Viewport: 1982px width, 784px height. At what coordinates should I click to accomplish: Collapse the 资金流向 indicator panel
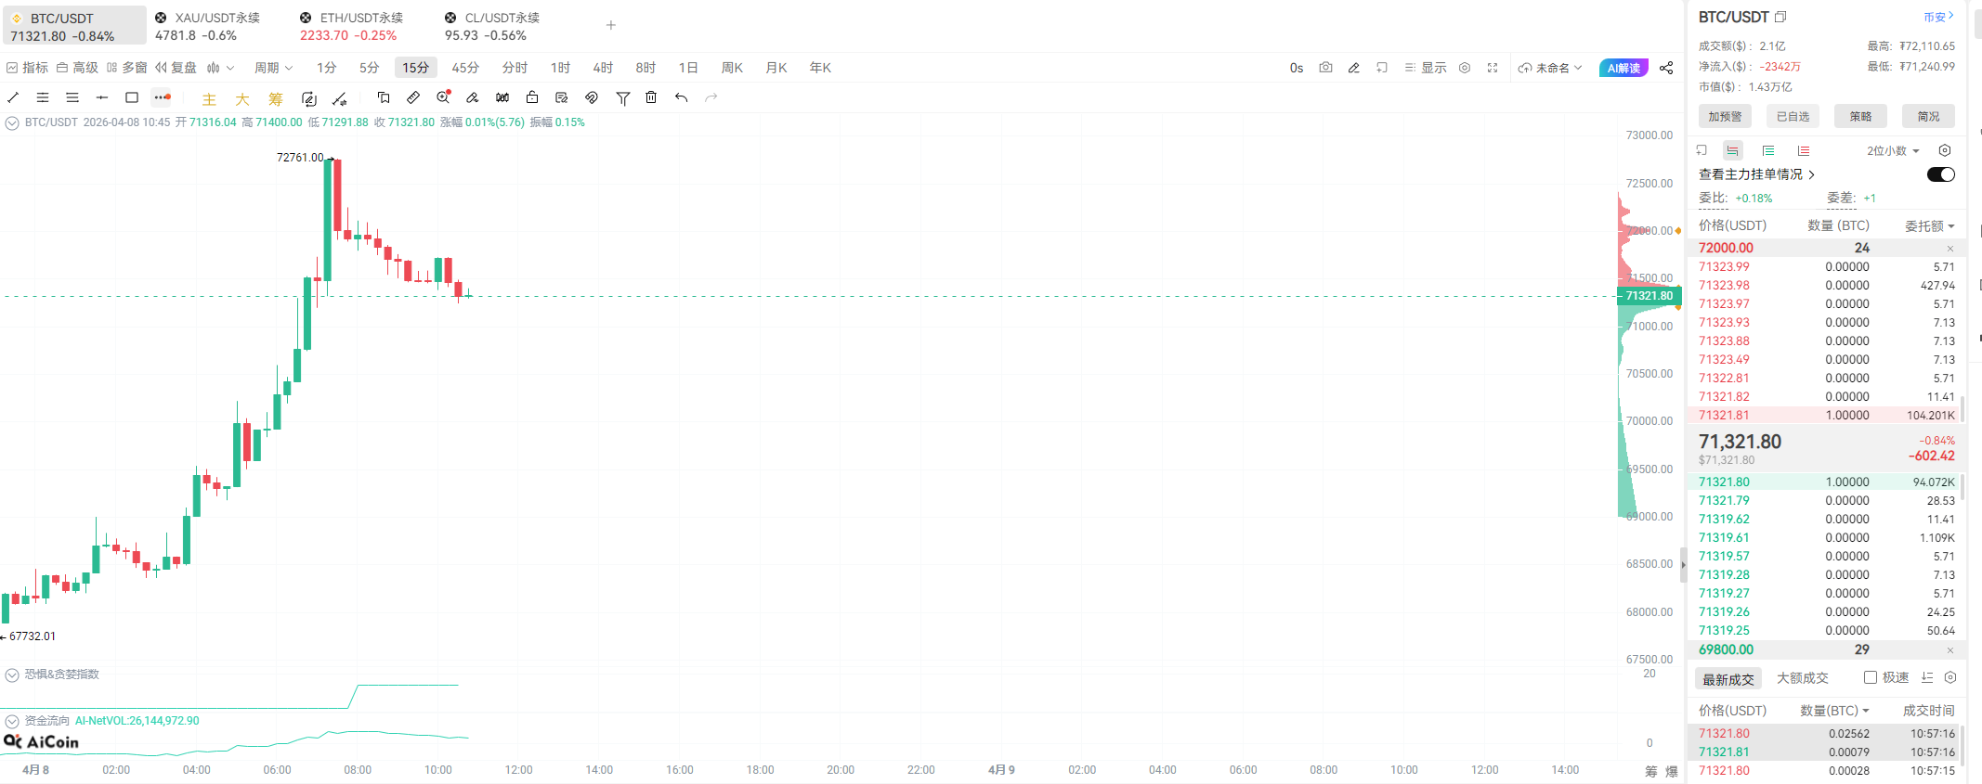[x=12, y=721]
